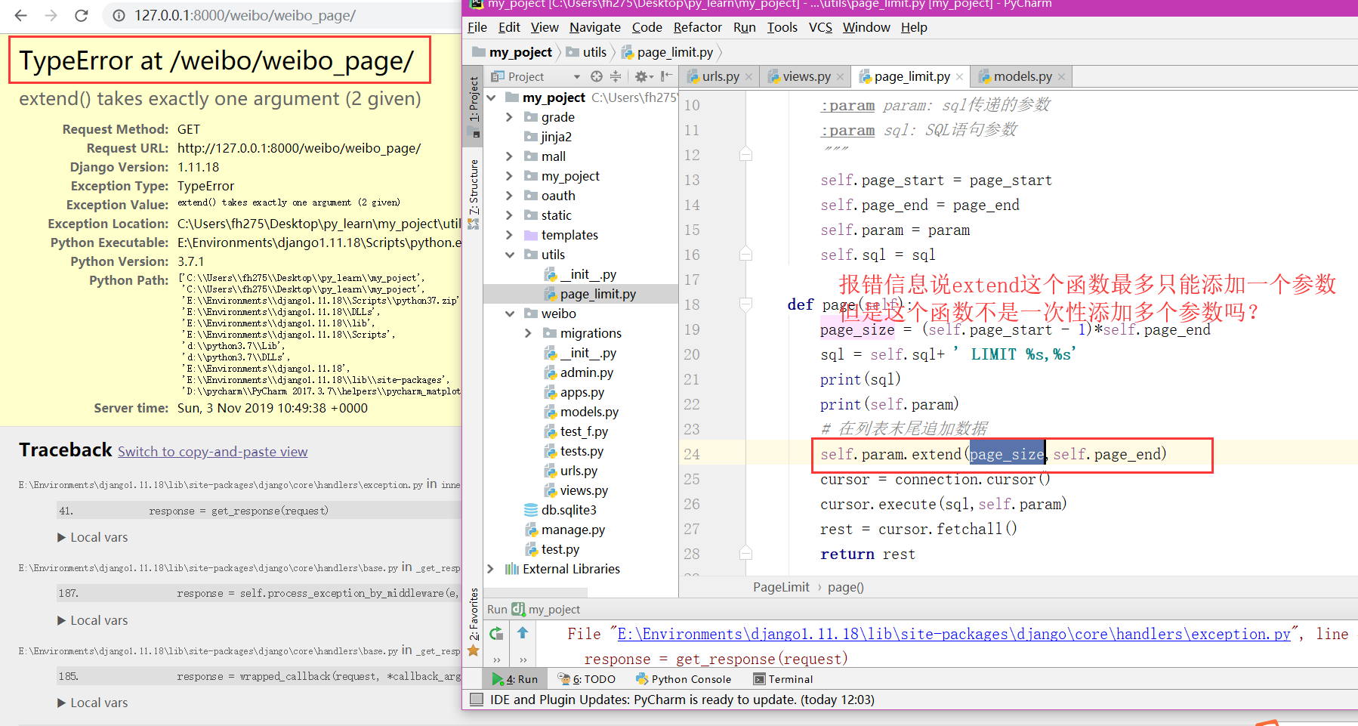Reload the browser page

point(82,15)
